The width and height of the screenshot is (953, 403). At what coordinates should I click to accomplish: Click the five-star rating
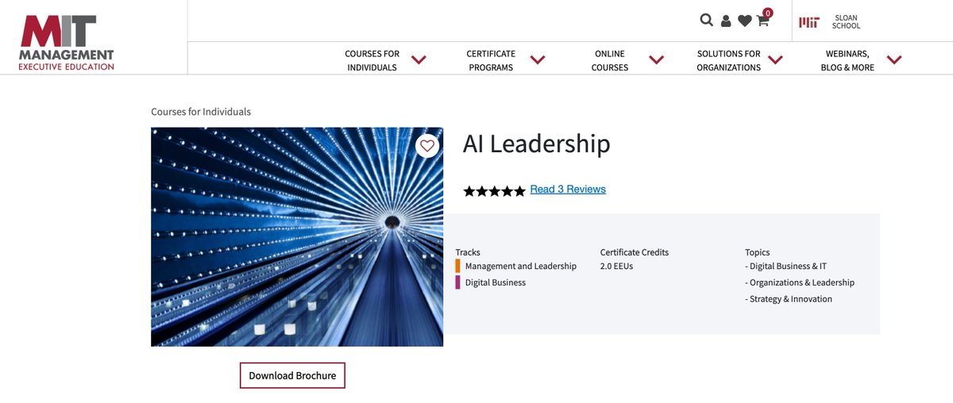[x=494, y=190]
